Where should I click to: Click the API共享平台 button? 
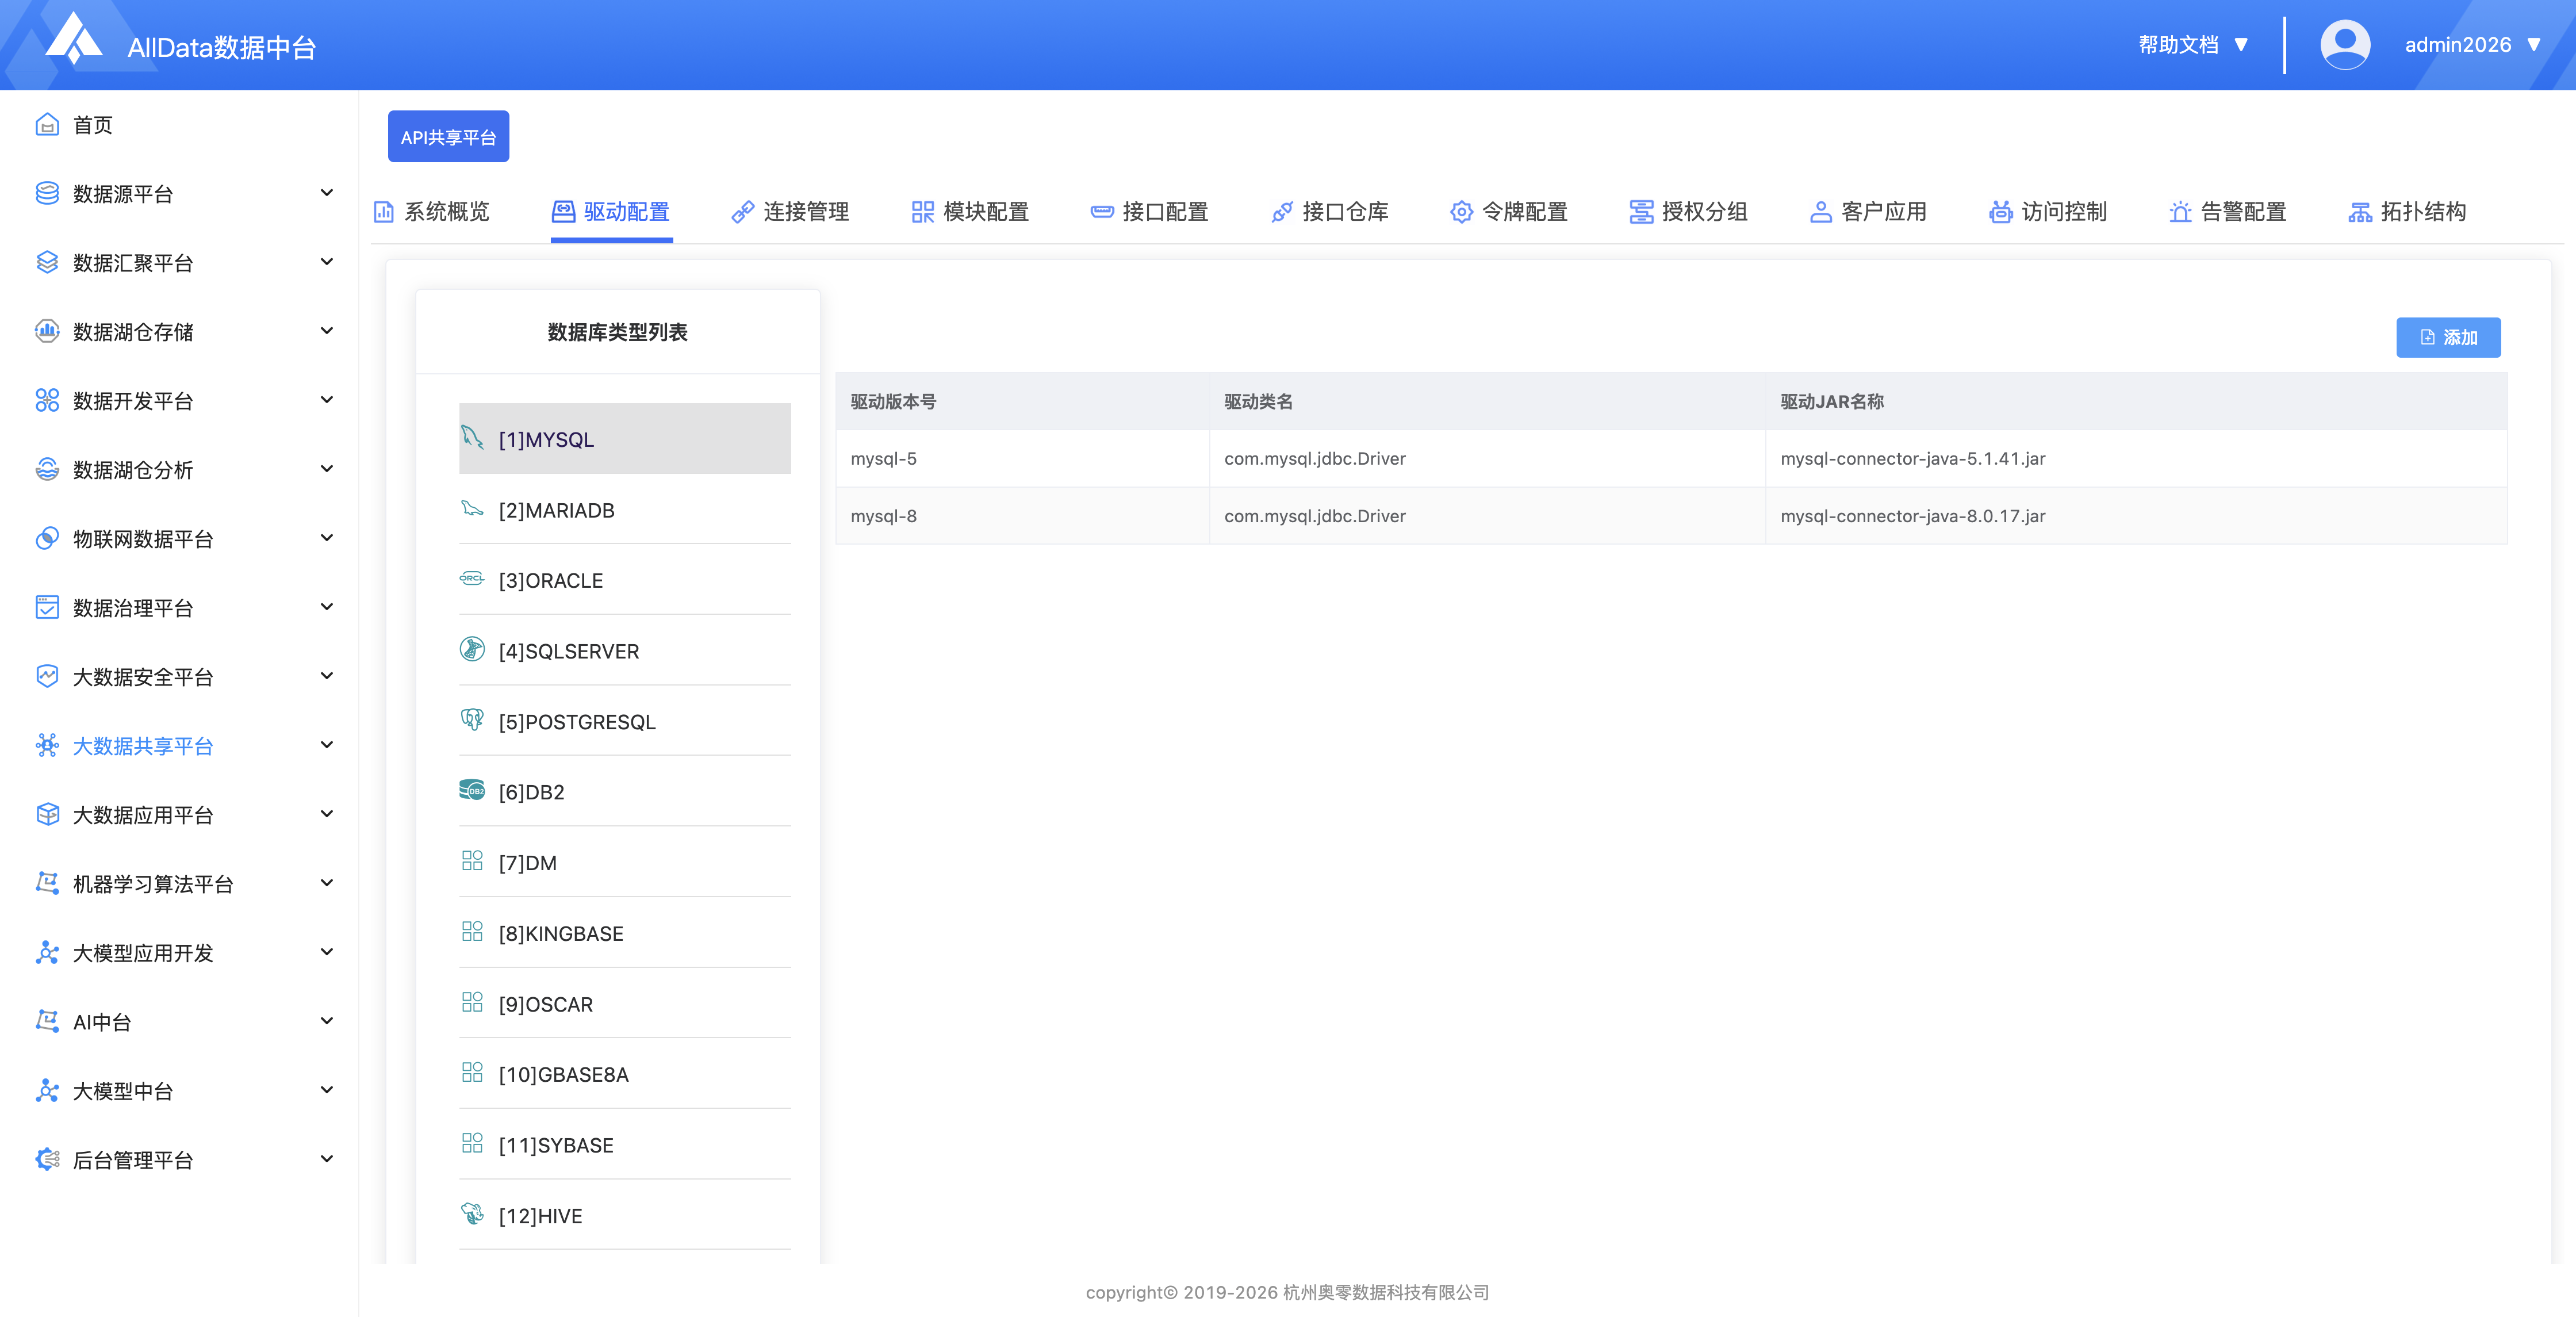pyautogui.click(x=448, y=136)
